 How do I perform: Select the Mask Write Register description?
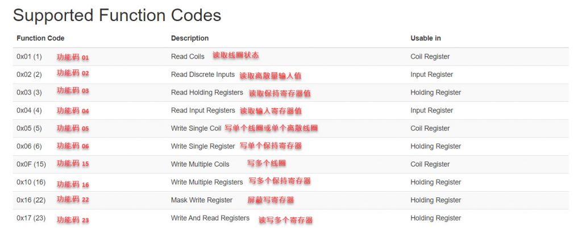(202, 200)
